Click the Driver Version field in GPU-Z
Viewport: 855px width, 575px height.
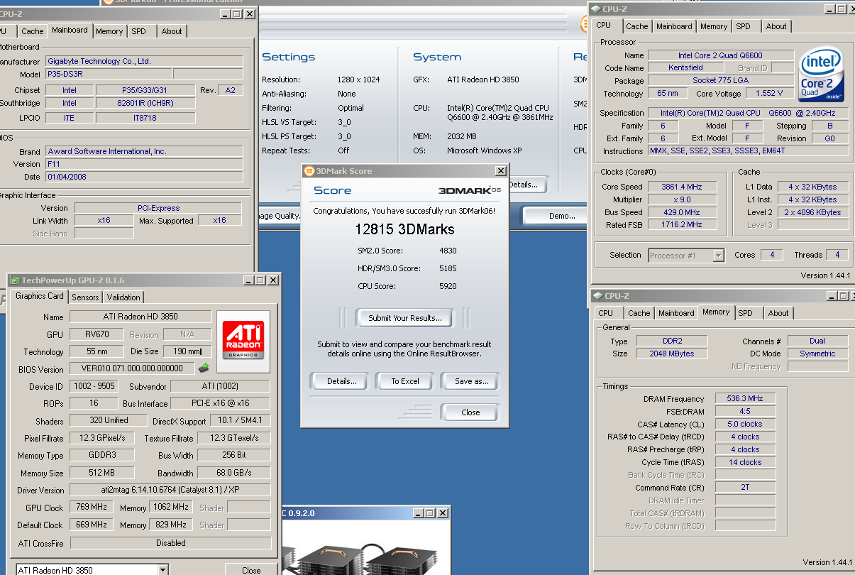[170, 490]
